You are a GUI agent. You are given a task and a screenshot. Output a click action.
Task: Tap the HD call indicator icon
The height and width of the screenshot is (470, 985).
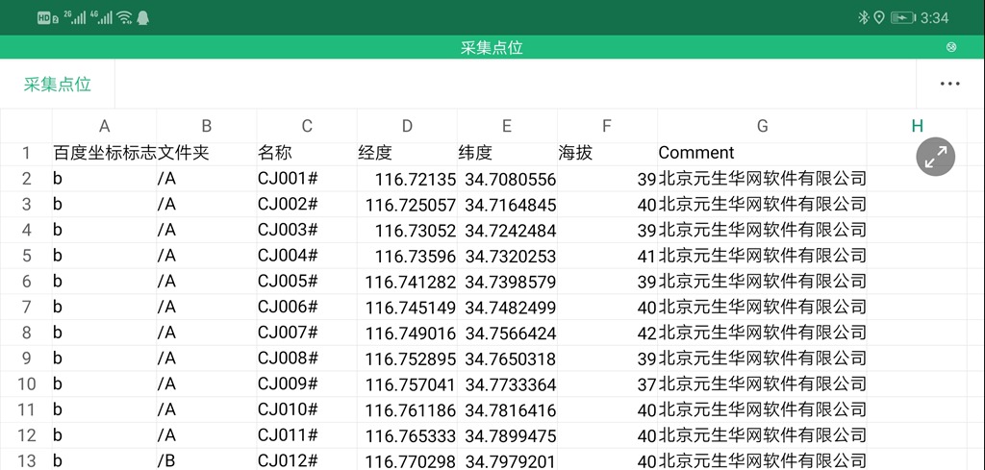[x=47, y=17]
